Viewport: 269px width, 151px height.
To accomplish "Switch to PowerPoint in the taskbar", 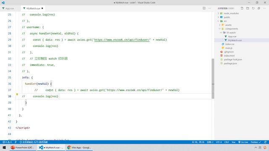I will pos(22,148).
